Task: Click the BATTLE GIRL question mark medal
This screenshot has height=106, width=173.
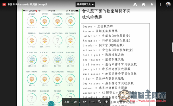Action: [x=57, y=40]
